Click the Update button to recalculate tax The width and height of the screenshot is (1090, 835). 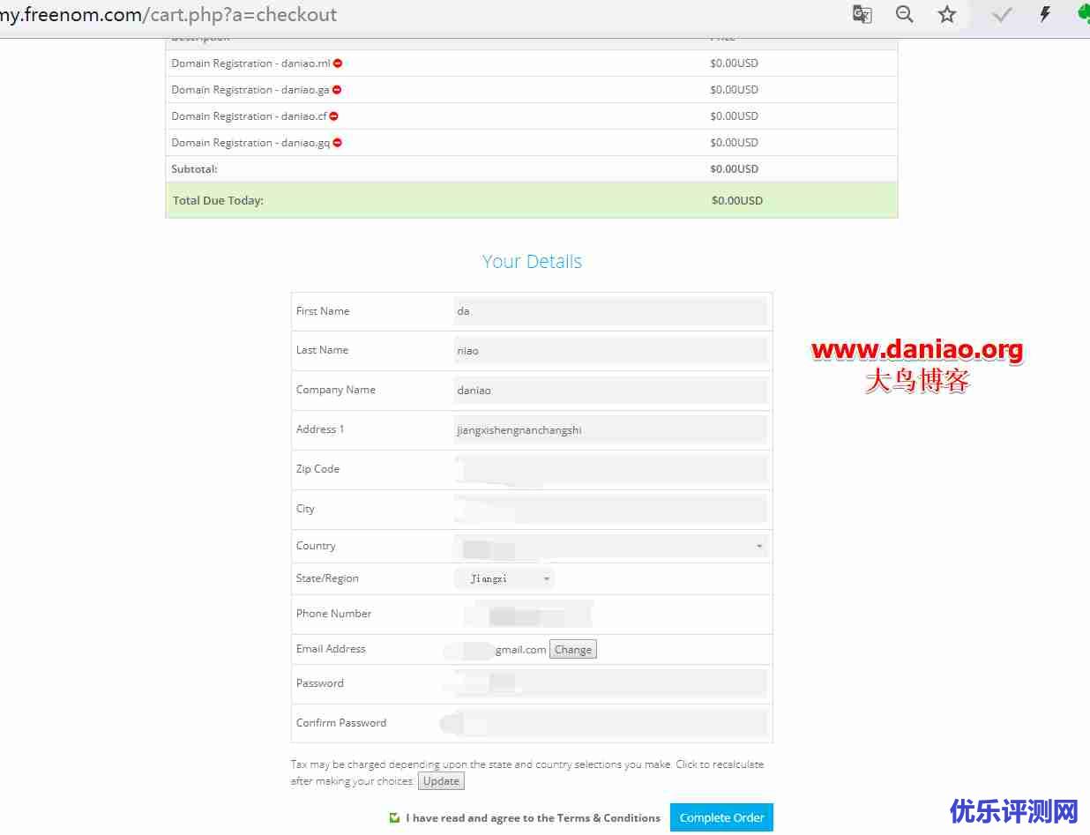point(441,780)
